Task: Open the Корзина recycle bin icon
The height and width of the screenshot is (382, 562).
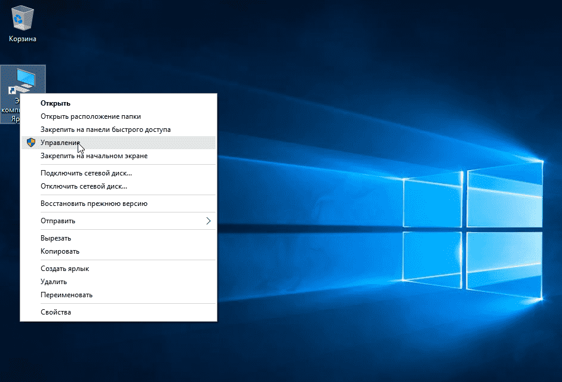Action: coord(22,21)
